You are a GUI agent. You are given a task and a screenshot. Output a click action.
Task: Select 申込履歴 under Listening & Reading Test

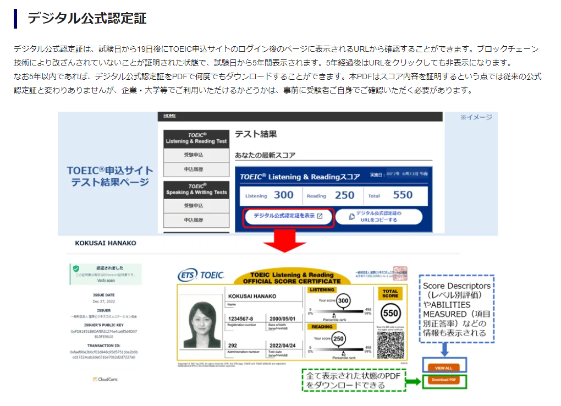pos(196,169)
